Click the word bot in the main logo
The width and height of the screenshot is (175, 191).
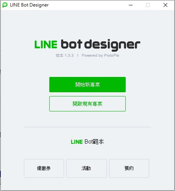pos(71,44)
